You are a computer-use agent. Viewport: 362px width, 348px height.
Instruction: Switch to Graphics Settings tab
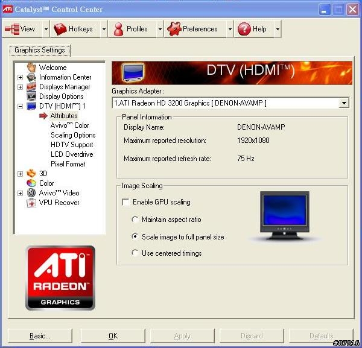pos(40,50)
